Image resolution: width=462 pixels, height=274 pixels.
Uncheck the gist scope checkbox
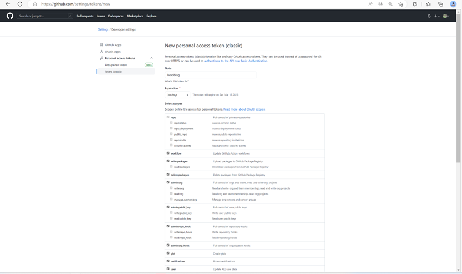[168, 253]
